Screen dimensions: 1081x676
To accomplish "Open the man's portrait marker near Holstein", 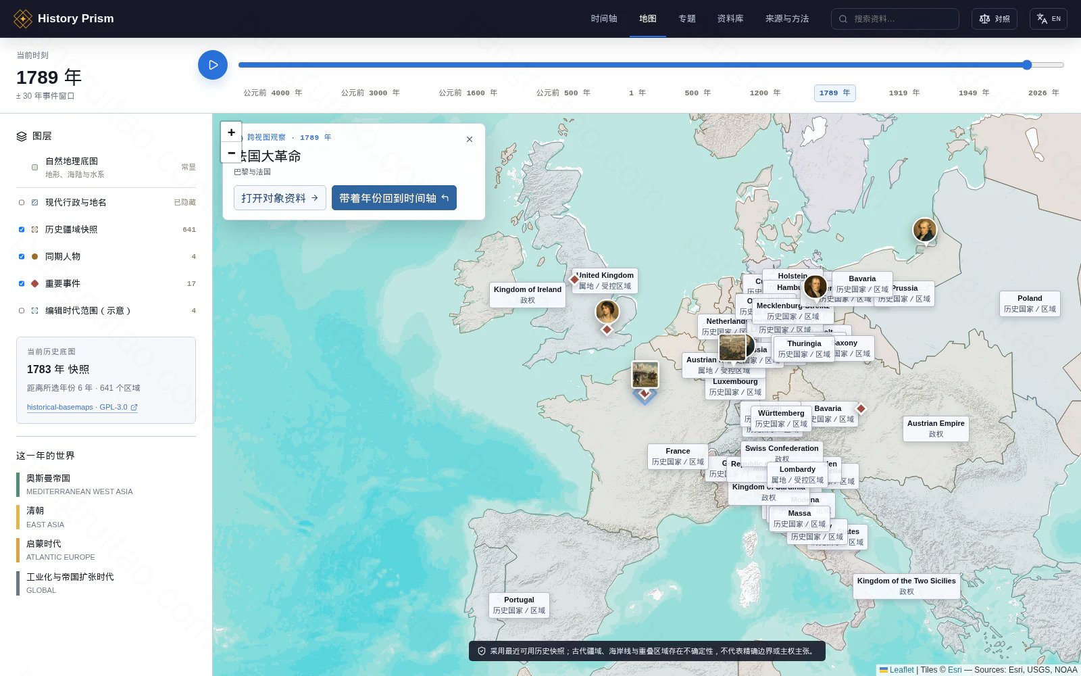I will pos(815,287).
